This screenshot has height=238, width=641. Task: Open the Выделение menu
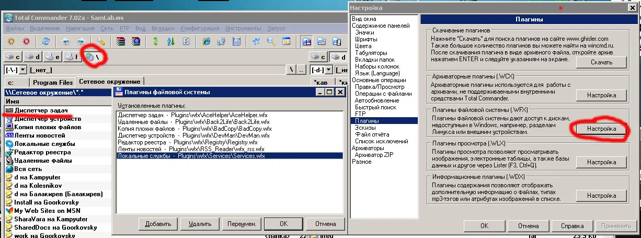tap(45, 28)
